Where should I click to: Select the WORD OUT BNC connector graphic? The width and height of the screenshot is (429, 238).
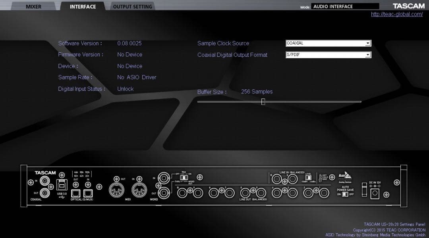(164, 192)
